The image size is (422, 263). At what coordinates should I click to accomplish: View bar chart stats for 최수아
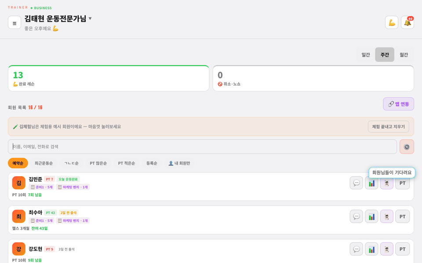pyautogui.click(x=371, y=216)
